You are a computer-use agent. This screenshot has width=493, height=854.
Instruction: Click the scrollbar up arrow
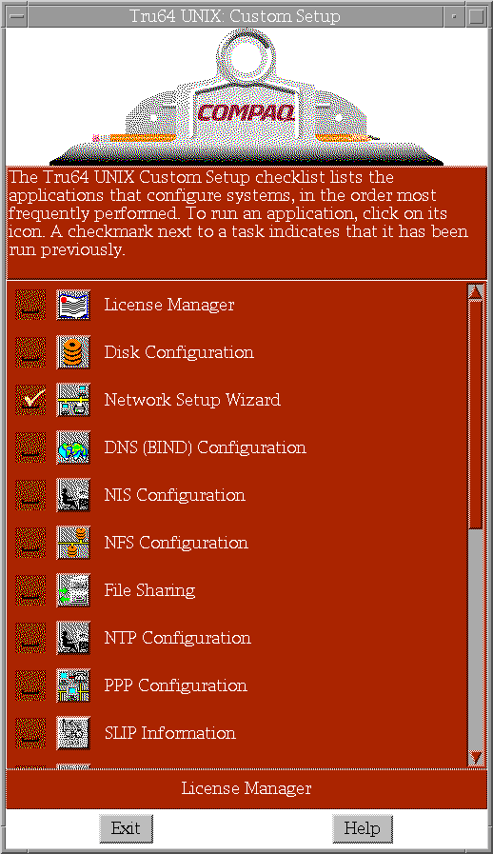click(x=476, y=292)
